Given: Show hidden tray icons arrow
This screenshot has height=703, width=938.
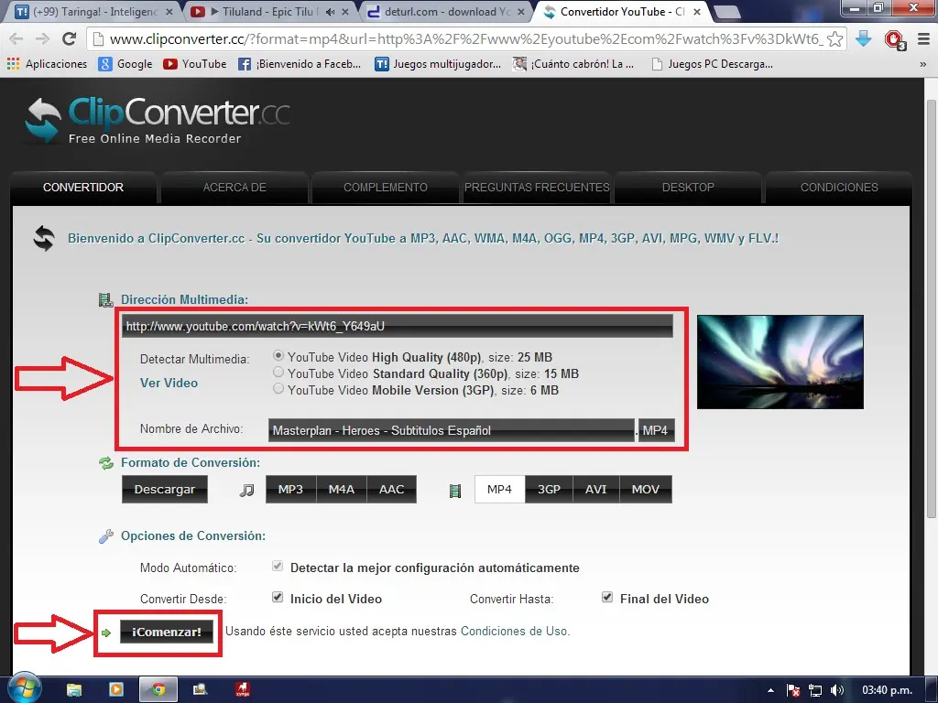Looking at the screenshot, I should coord(770,690).
